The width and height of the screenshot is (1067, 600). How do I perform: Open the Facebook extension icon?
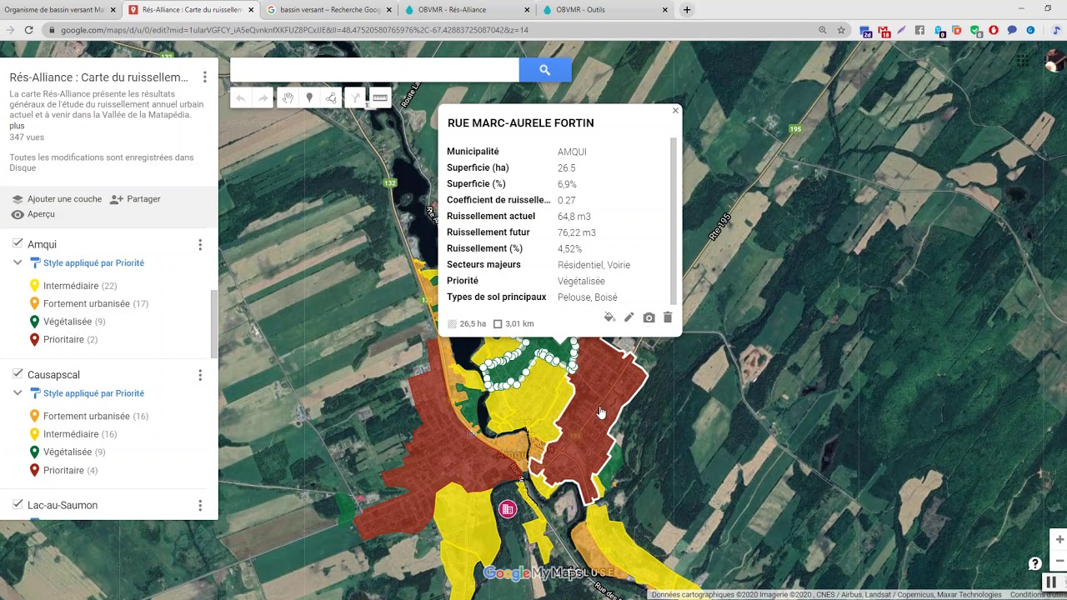pos(920,31)
